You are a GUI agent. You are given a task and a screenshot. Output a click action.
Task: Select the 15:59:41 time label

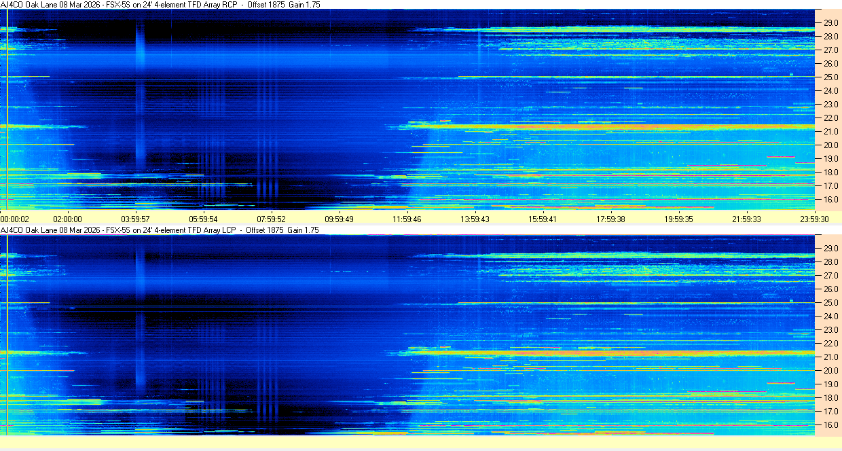[x=543, y=219]
